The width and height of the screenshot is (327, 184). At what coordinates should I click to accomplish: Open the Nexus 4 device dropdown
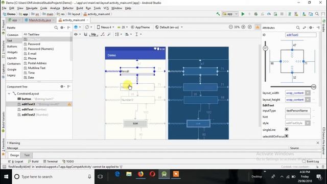click(106, 27)
